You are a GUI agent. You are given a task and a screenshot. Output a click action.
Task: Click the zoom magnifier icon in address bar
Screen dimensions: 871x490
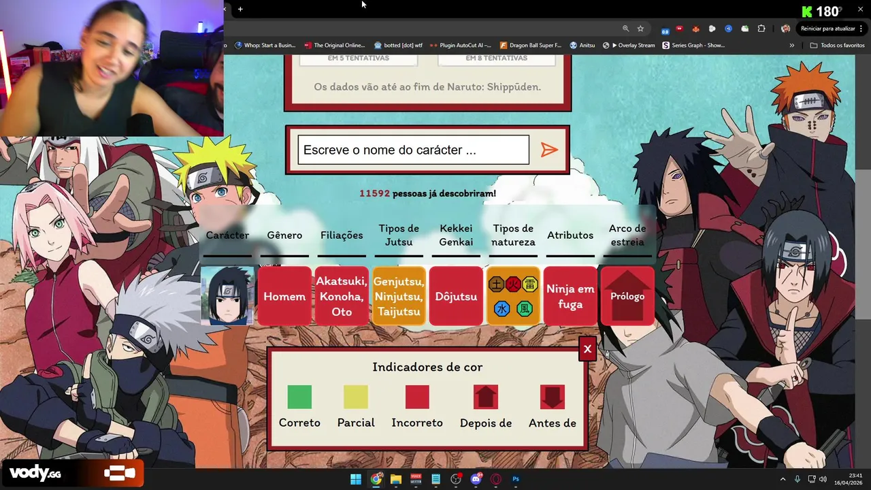(625, 29)
